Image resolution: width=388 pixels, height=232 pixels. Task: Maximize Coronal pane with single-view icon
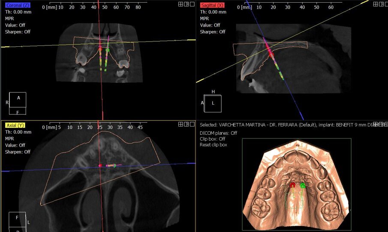[x=192, y=4]
